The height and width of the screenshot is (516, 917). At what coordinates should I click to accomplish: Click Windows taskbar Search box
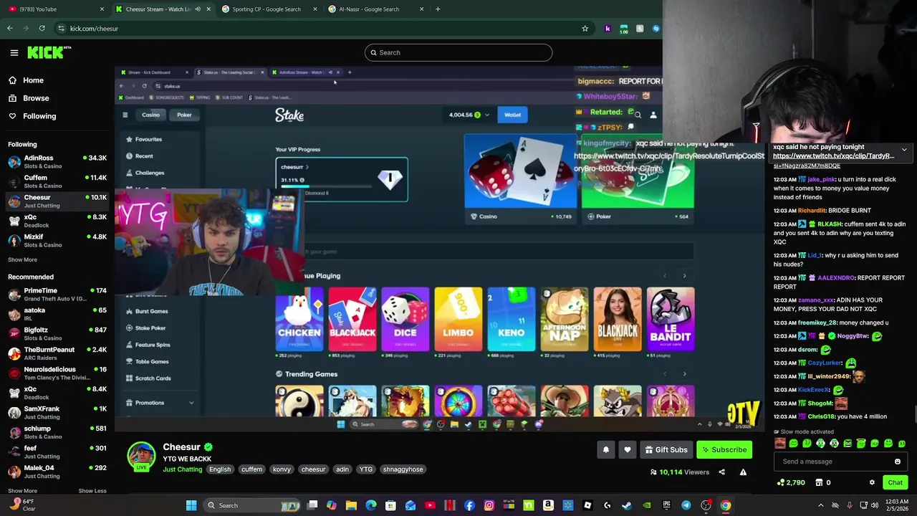[251, 505]
